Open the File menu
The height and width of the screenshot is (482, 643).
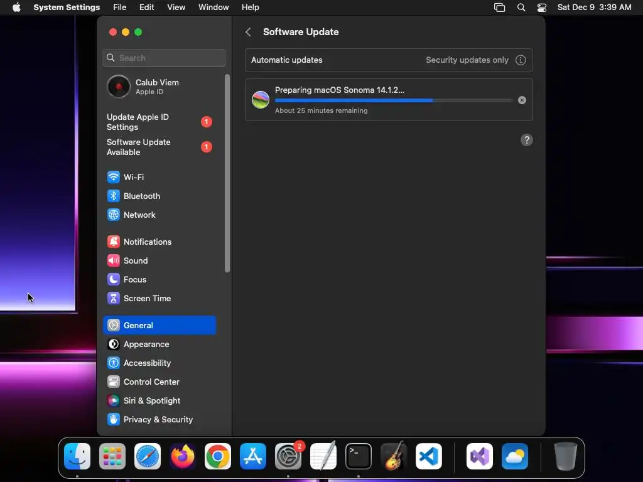(x=120, y=8)
